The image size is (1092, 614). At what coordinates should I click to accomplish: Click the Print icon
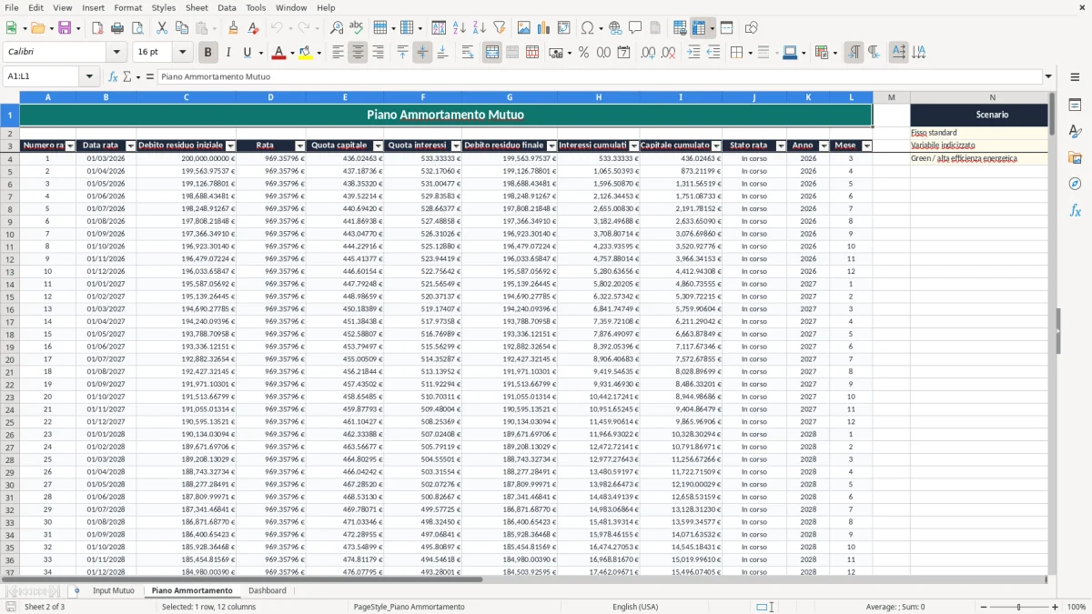point(117,28)
